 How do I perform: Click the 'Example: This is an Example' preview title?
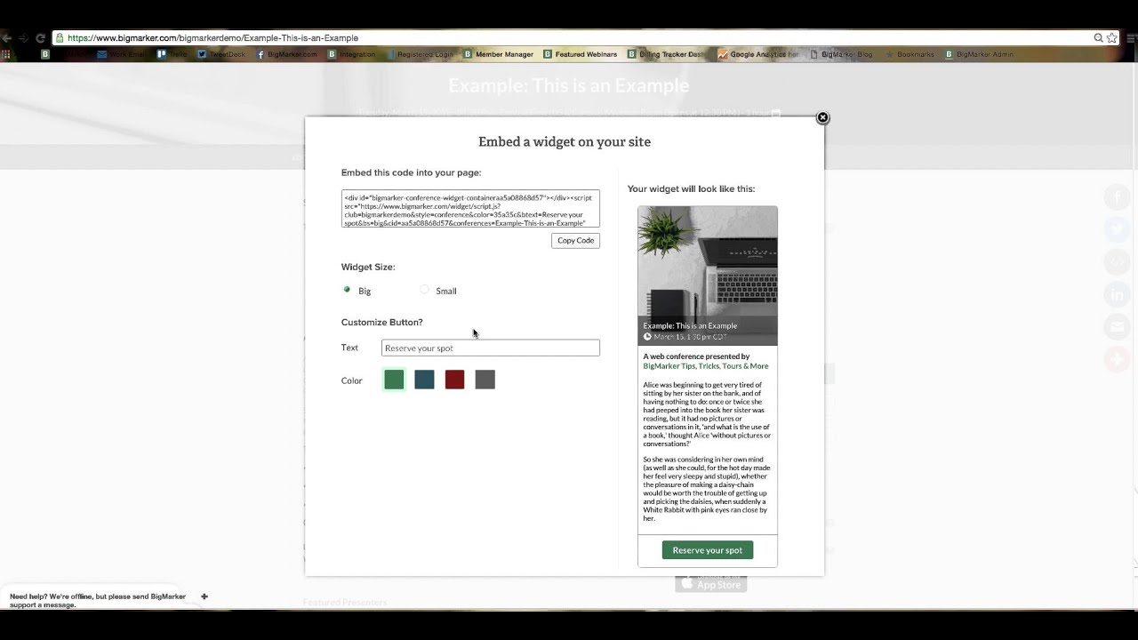[x=690, y=325]
